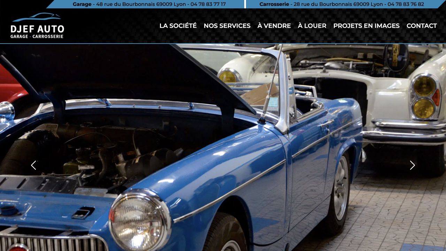Open NOS SERVICES menu item
The width and height of the screenshot is (446, 251).
point(227,26)
